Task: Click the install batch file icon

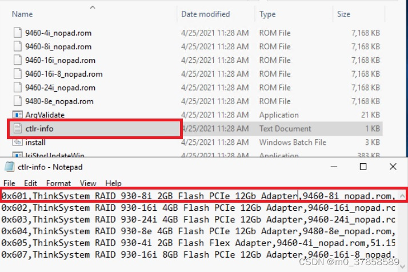Action: [x=18, y=142]
